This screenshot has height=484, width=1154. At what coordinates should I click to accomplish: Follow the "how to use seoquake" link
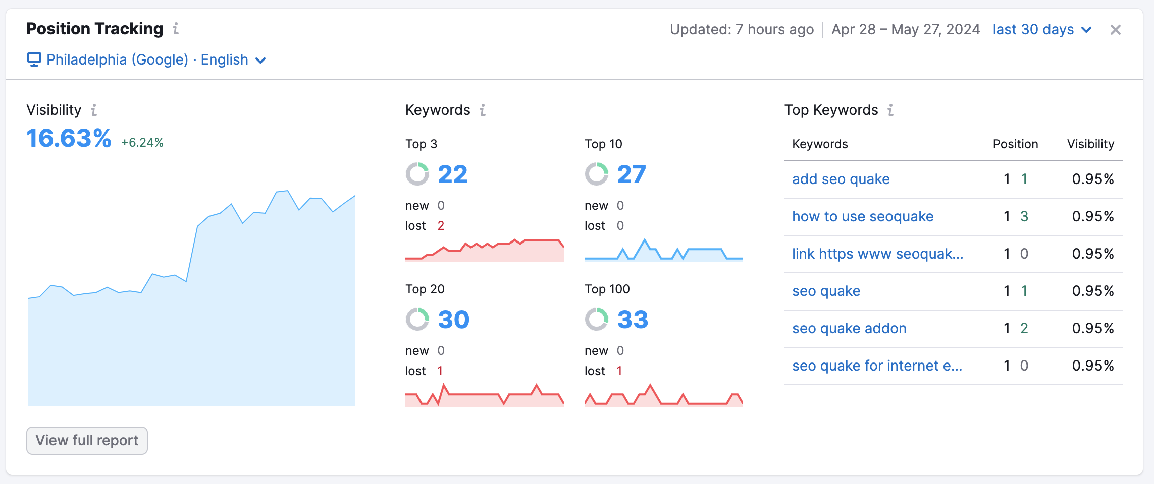[863, 216]
